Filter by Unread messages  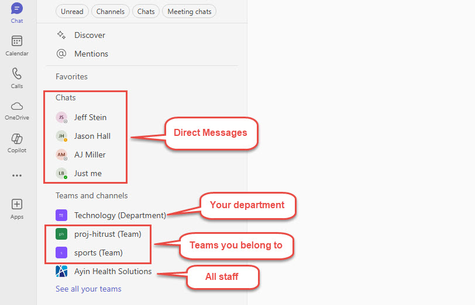click(x=72, y=12)
